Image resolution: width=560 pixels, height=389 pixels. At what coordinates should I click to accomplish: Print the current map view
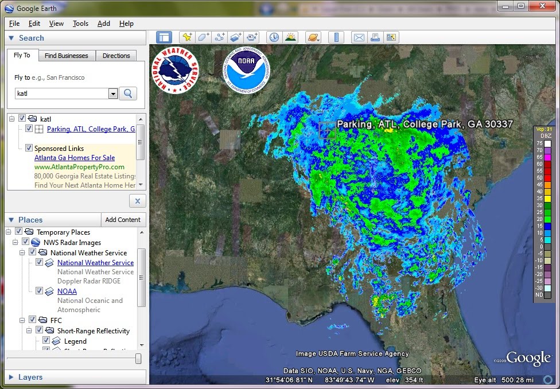(375, 37)
